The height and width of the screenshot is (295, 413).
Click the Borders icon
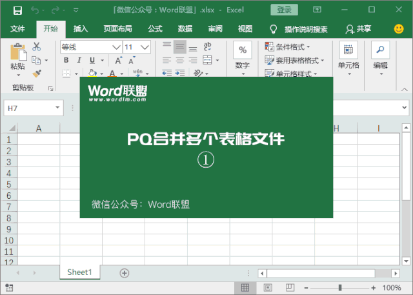(x=66, y=74)
